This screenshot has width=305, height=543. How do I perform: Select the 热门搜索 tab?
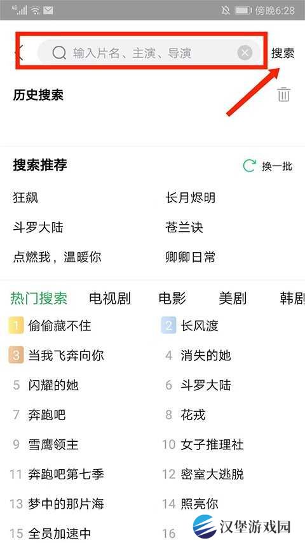[39, 298]
